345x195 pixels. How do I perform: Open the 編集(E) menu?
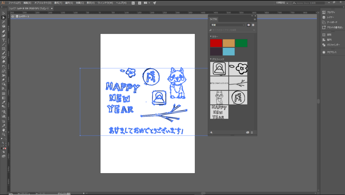point(27,3)
